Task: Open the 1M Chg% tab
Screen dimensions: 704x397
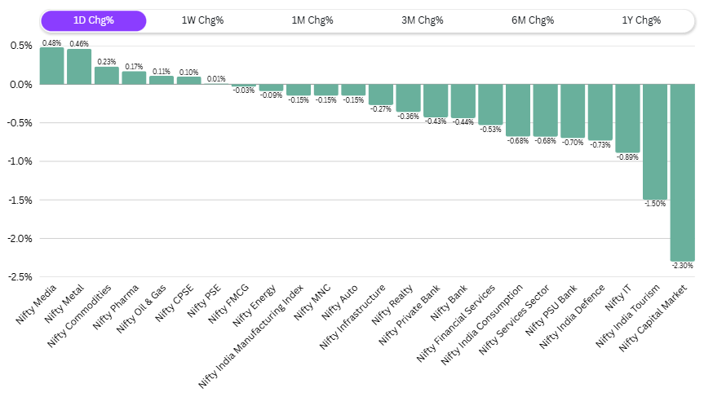Action: coord(312,20)
